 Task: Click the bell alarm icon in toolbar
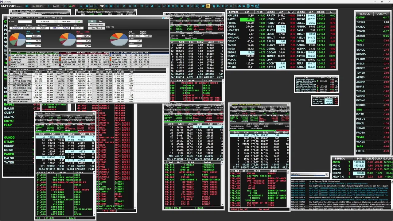click(x=240, y=6)
